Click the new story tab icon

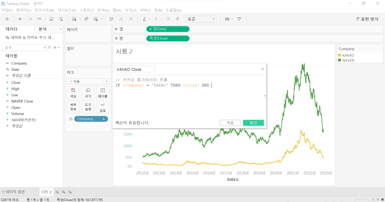[70, 192]
